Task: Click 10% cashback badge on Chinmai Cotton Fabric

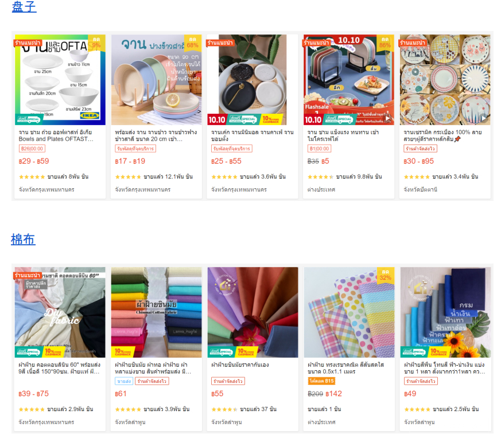Action: 123,353
